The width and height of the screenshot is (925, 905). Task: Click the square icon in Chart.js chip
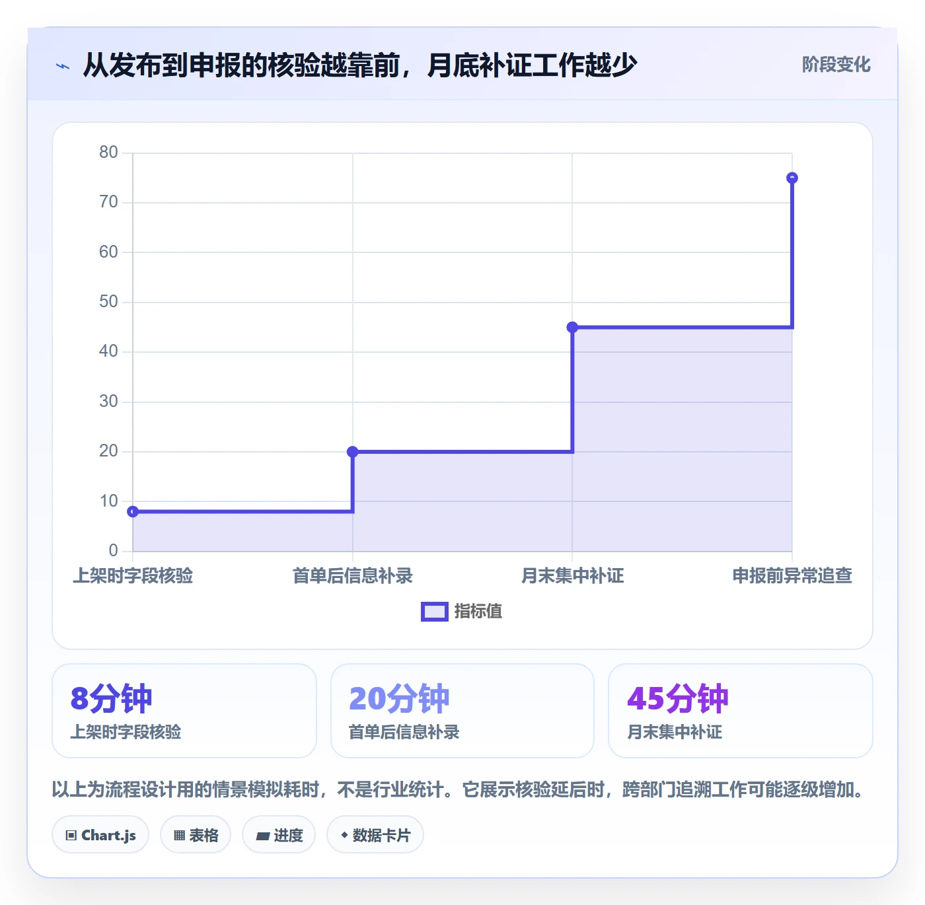[71, 836]
